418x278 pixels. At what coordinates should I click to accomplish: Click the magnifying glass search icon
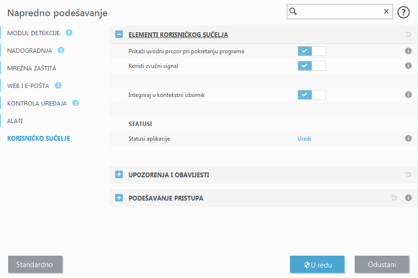pos(292,11)
